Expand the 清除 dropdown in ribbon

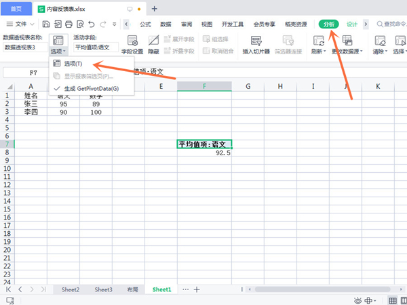(x=380, y=44)
